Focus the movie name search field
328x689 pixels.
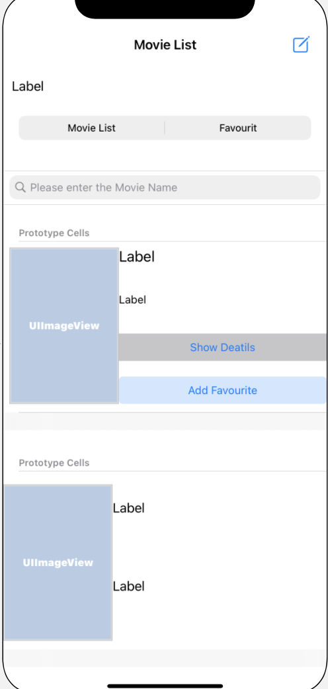click(x=165, y=188)
